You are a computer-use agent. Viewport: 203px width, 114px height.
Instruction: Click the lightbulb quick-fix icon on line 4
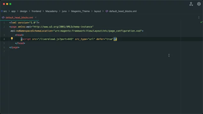[12, 39]
